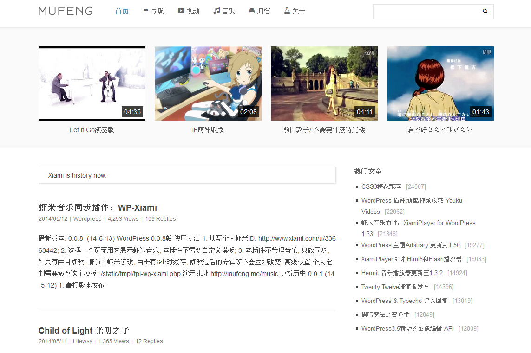This screenshot has height=353, width=531.
Task: Click the 109 Replies link
Action: pos(161,219)
